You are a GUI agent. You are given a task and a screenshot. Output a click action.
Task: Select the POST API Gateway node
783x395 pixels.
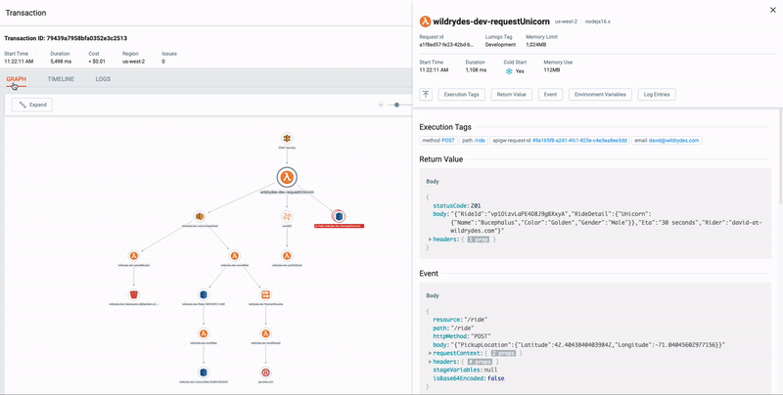[x=287, y=138]
